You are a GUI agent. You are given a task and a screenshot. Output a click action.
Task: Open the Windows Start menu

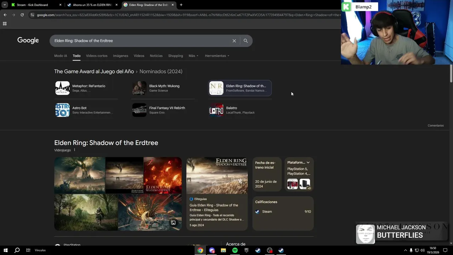point(5,250)
